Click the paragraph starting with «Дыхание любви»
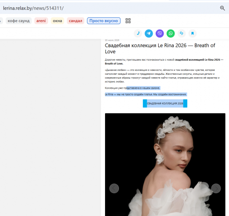The image size is (229, 216). [162, 76]
